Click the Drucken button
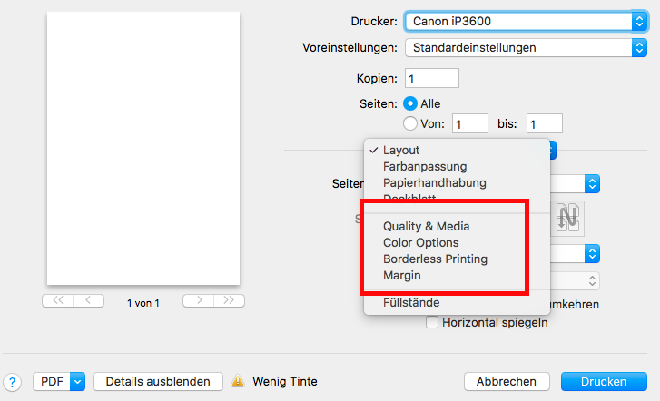660x401 pixels. coord(604,381)
